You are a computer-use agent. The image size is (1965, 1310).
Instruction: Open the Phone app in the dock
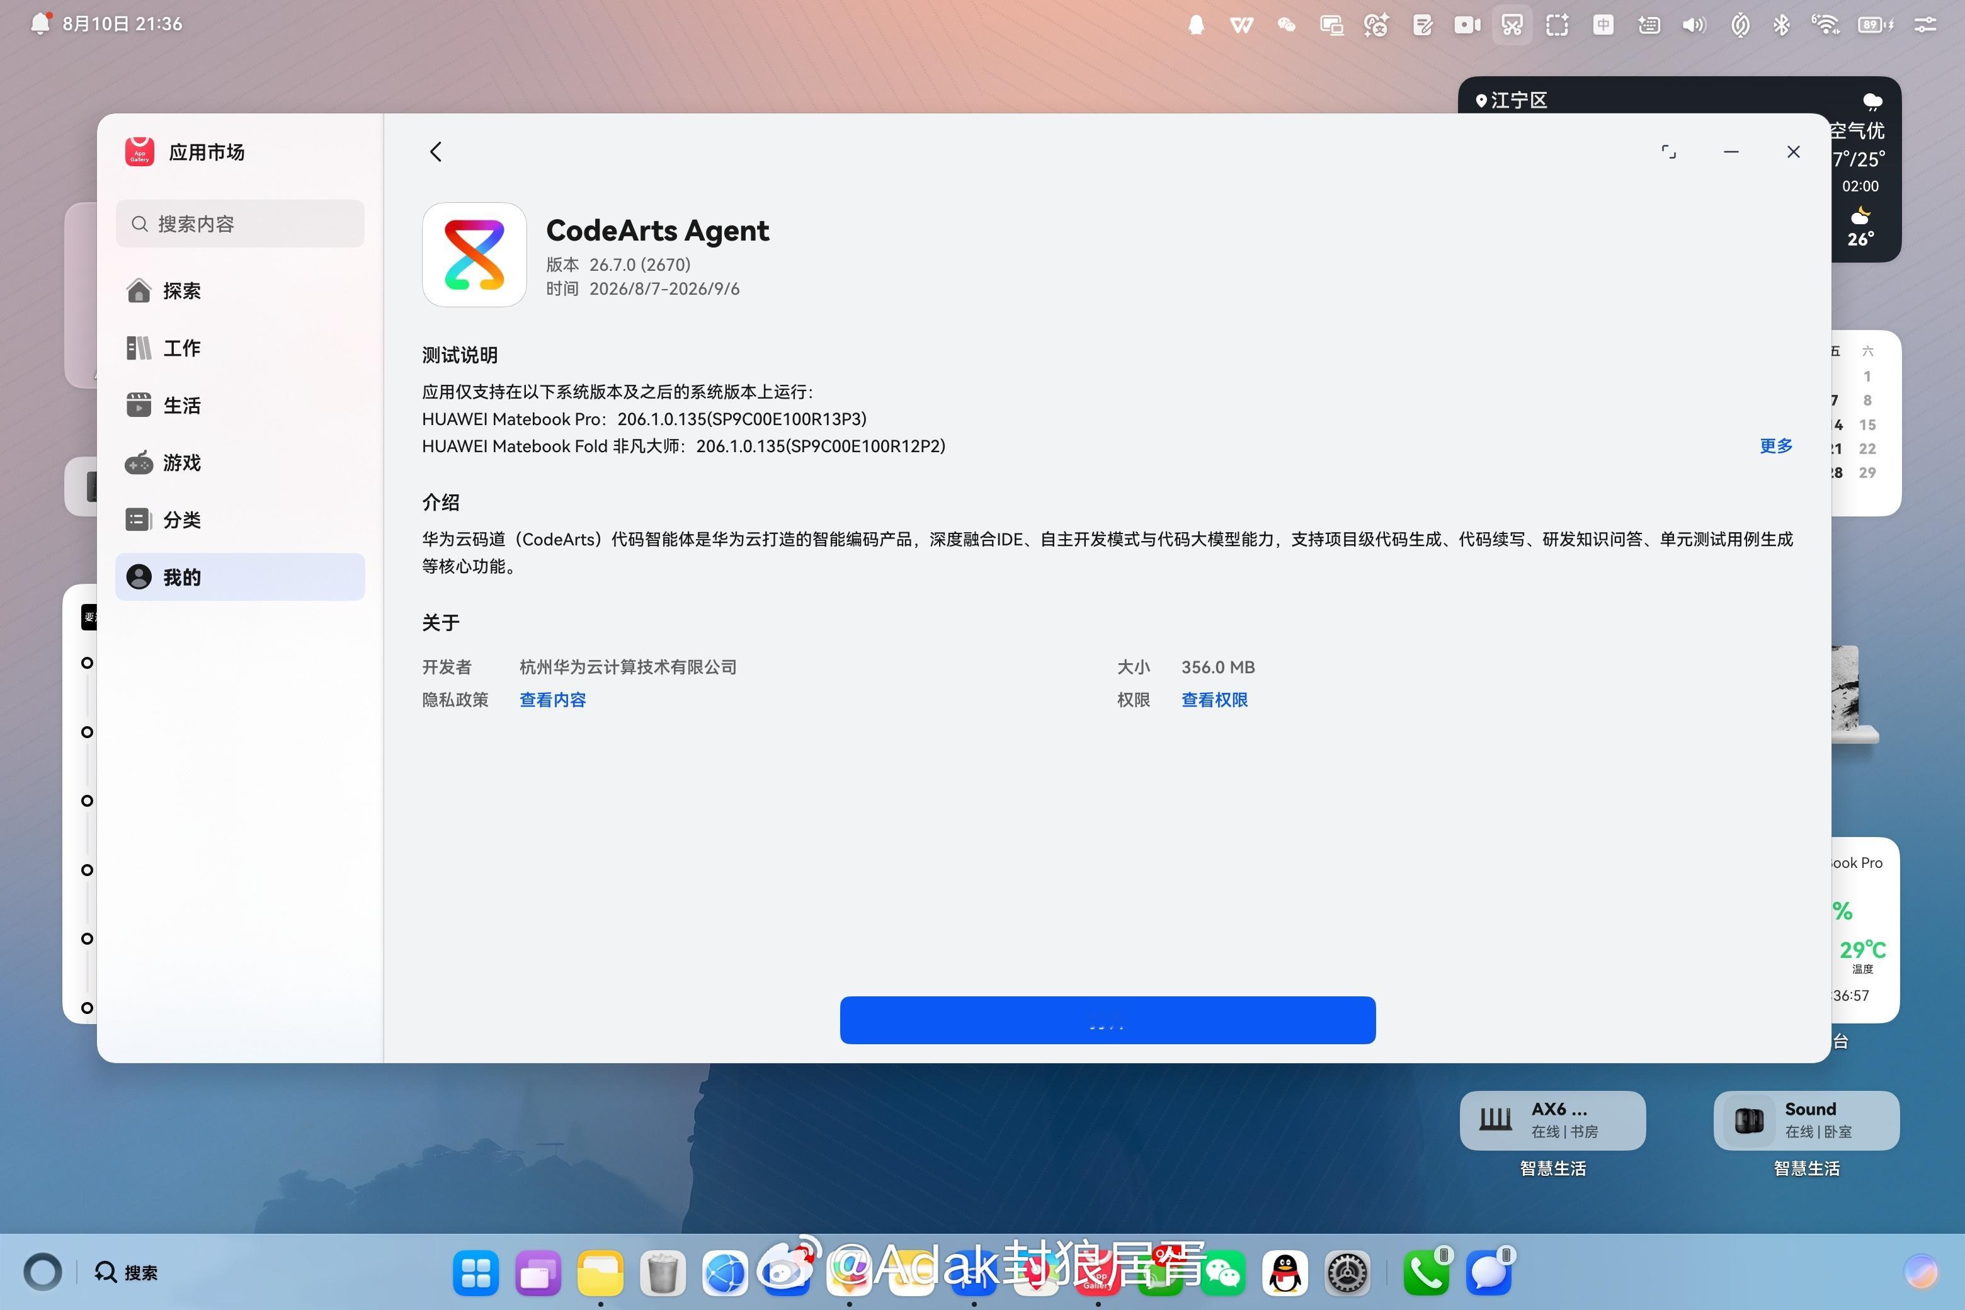tap(1426, 1272)
